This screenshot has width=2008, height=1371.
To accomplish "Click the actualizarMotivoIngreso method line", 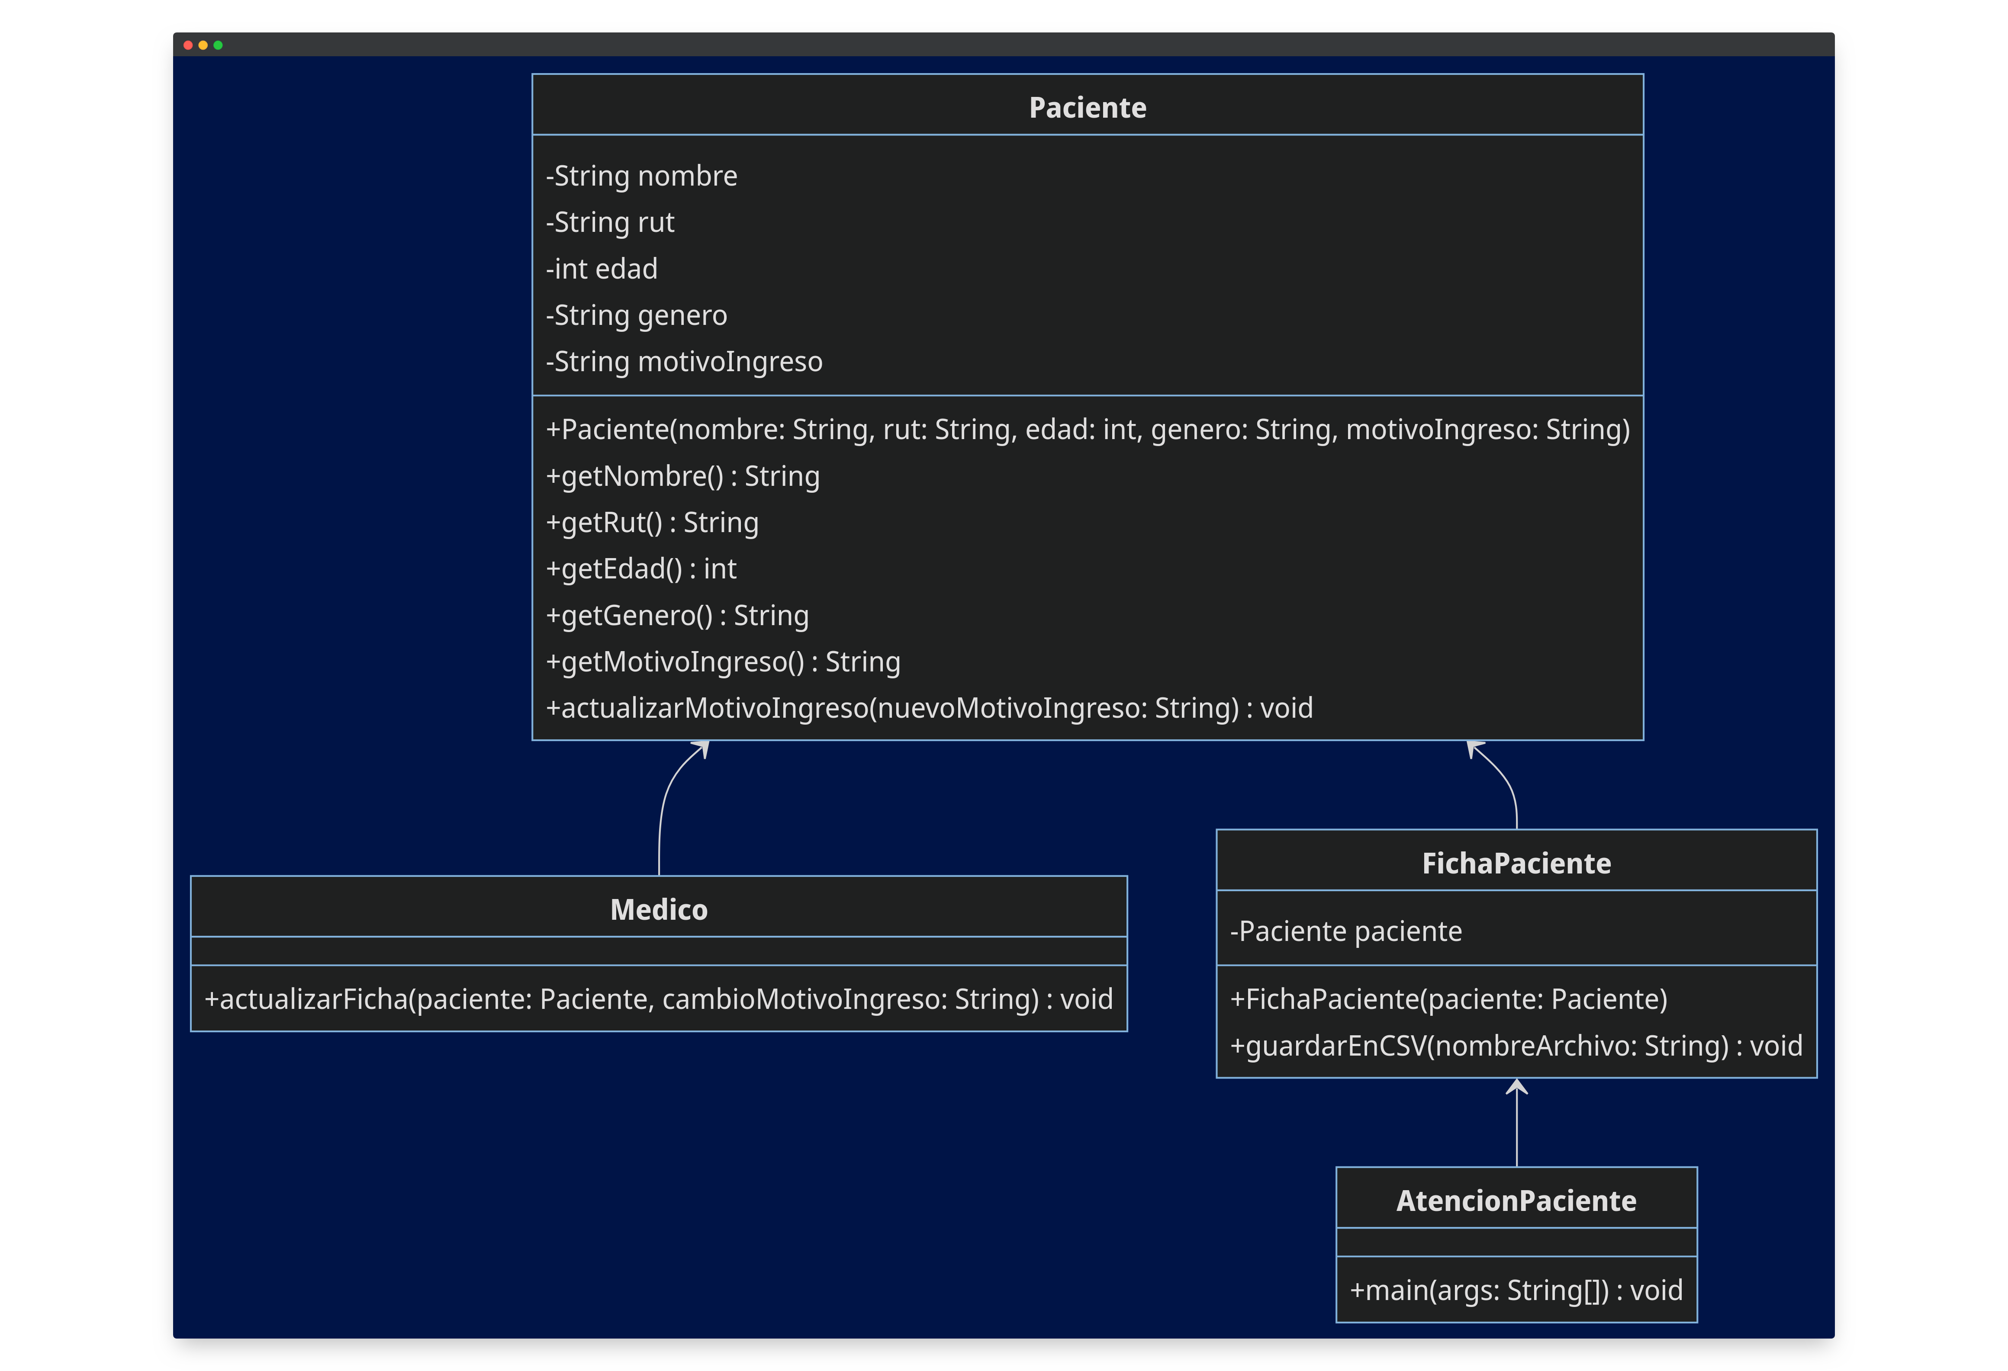I will 930,708.
